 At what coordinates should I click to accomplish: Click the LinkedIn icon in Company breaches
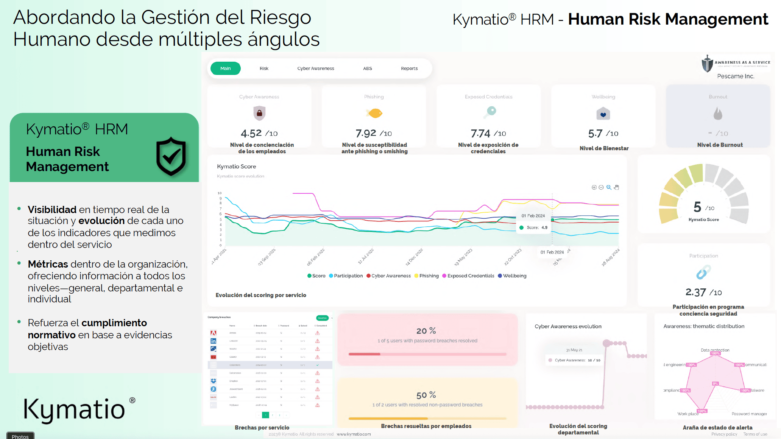tap(214, 341)
